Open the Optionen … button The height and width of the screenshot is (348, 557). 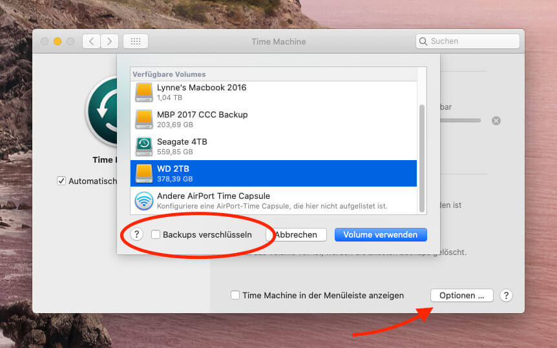[462, 296]
